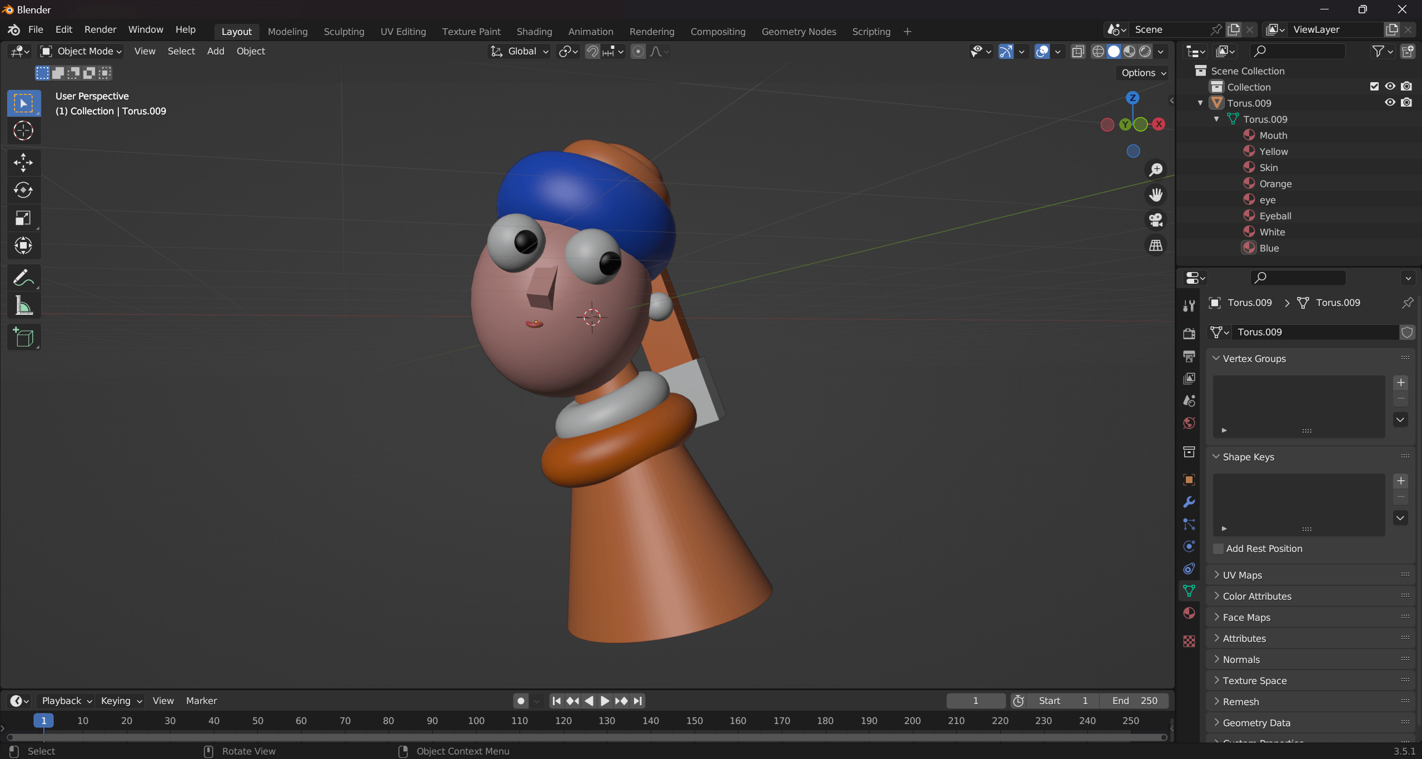Open the Object properties orange square tab
The height and width of the screenshot is (759, 1422).
click(x=1189, y=480)
